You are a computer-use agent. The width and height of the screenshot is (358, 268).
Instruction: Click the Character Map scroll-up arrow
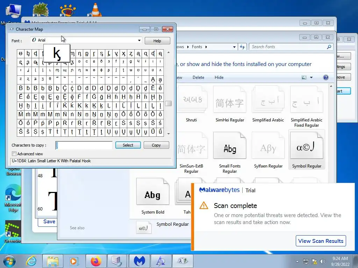169,52
